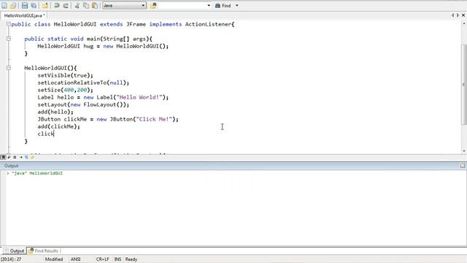Click the search icon beside Java dropdown

153,5
